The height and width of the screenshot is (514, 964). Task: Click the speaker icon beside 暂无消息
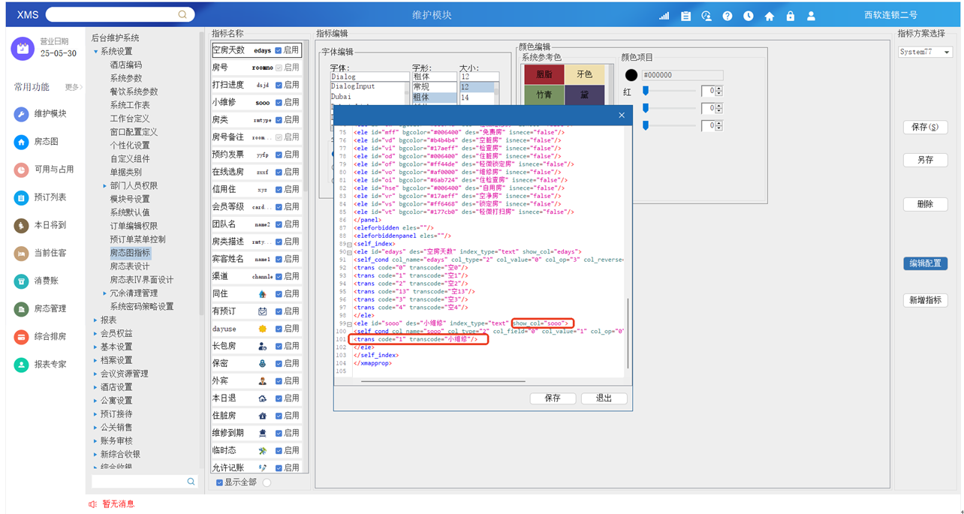pos(93,504)
